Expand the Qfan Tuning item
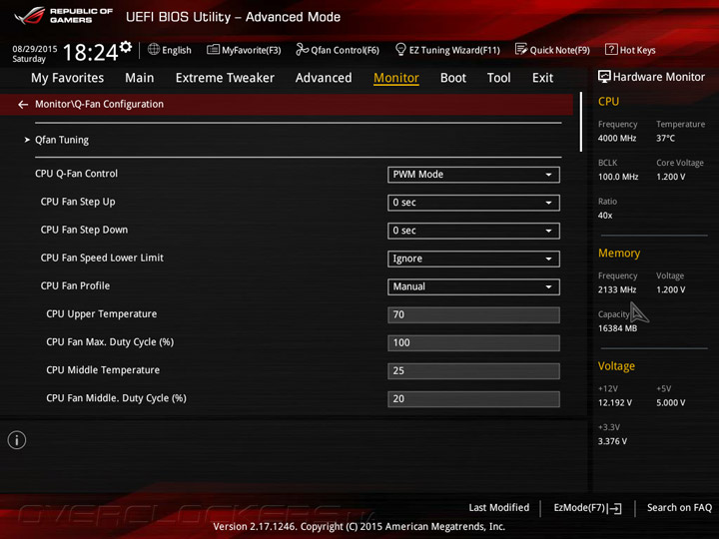 point(62,140)
